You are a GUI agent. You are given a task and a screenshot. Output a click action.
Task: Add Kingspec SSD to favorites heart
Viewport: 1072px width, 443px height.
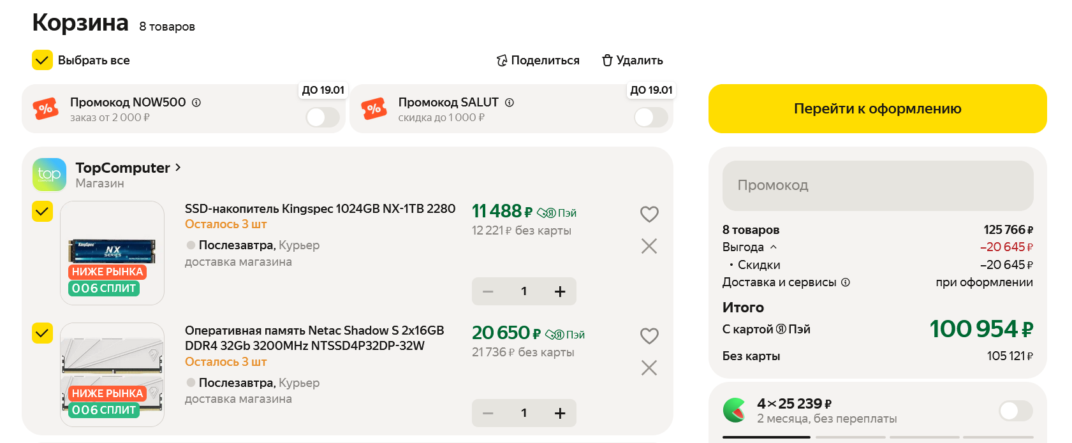pos(649,214)
